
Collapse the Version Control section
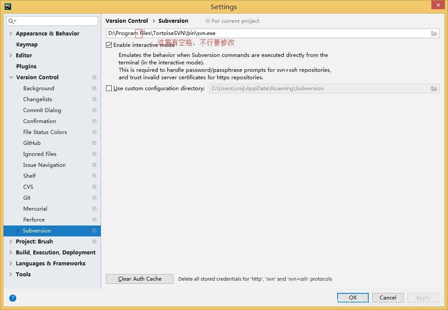point(11,77)
